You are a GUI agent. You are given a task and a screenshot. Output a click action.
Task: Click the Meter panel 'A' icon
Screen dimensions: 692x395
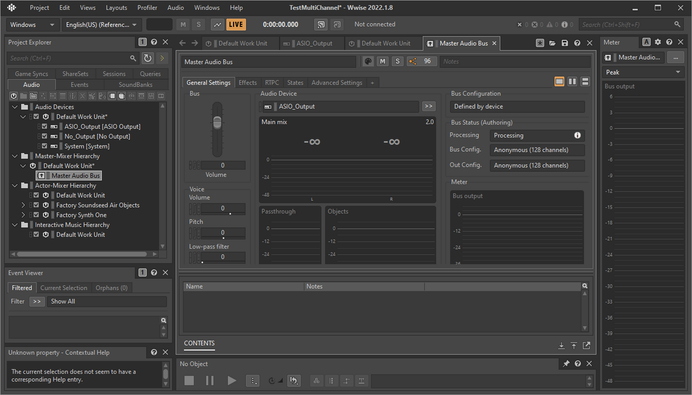646,42
